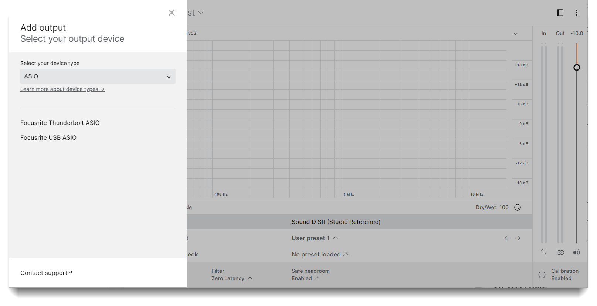This screenshot has width=597, height=306.
Task: Click the Calibration Enabled label
Action: [x=565, y=275]
